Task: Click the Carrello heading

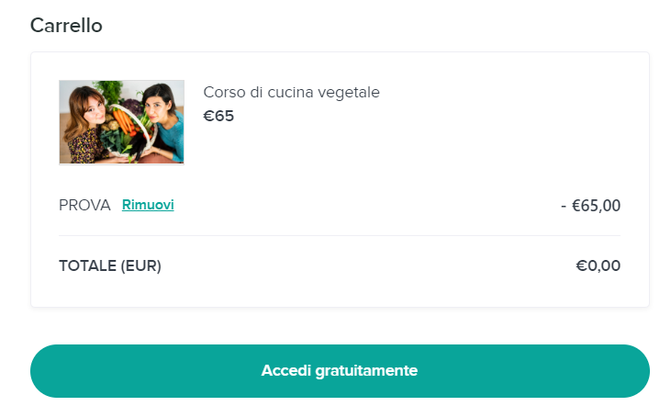Action: pyautogui.click(x=66, y=26)
